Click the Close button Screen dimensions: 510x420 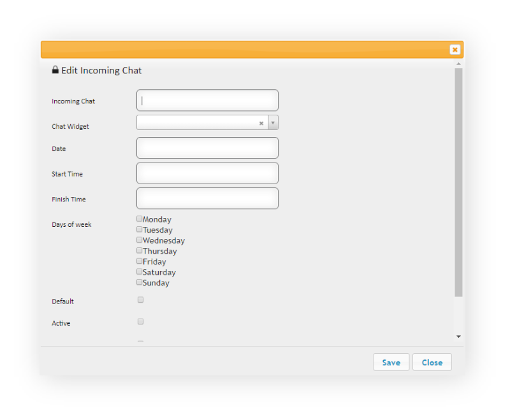pos(432,362)
